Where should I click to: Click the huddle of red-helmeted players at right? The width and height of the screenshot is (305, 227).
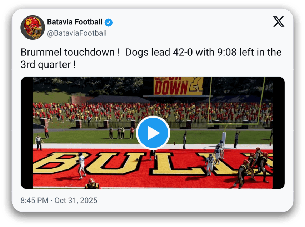pos(255,166)
